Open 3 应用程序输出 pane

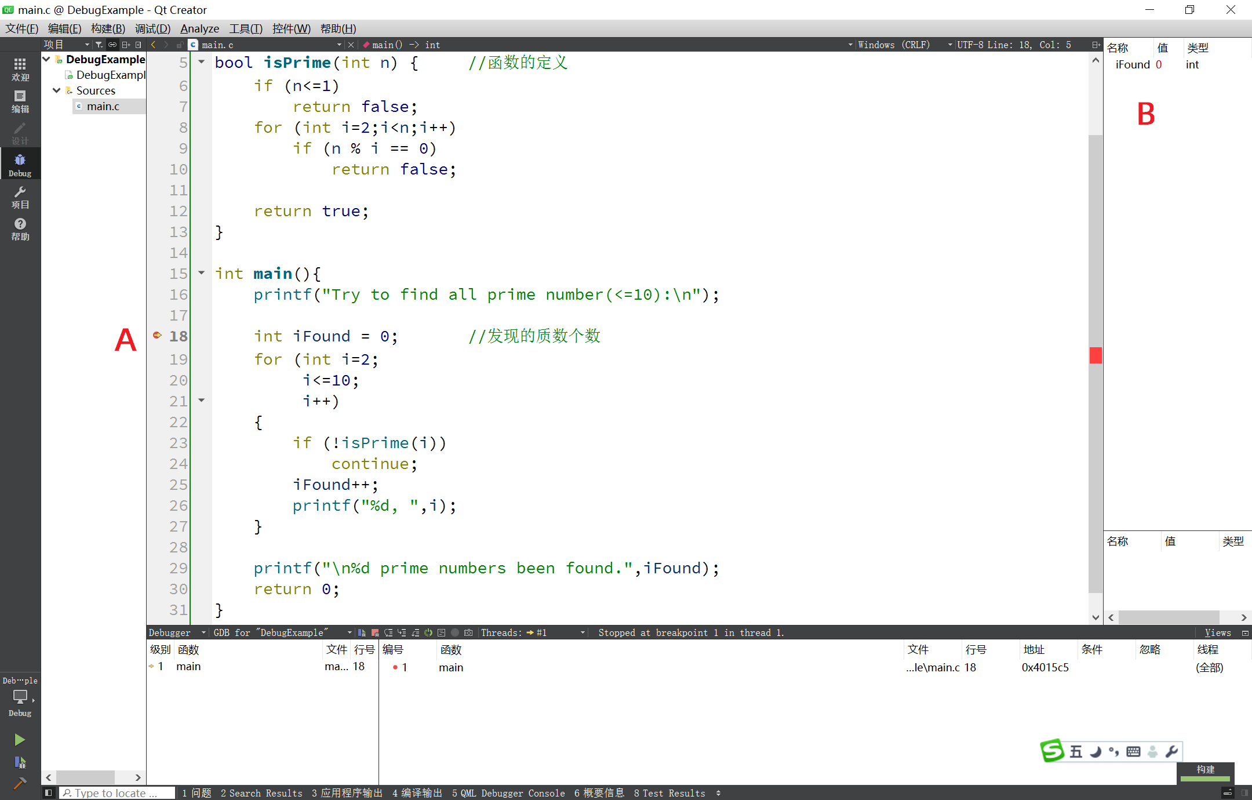(347, 792)
